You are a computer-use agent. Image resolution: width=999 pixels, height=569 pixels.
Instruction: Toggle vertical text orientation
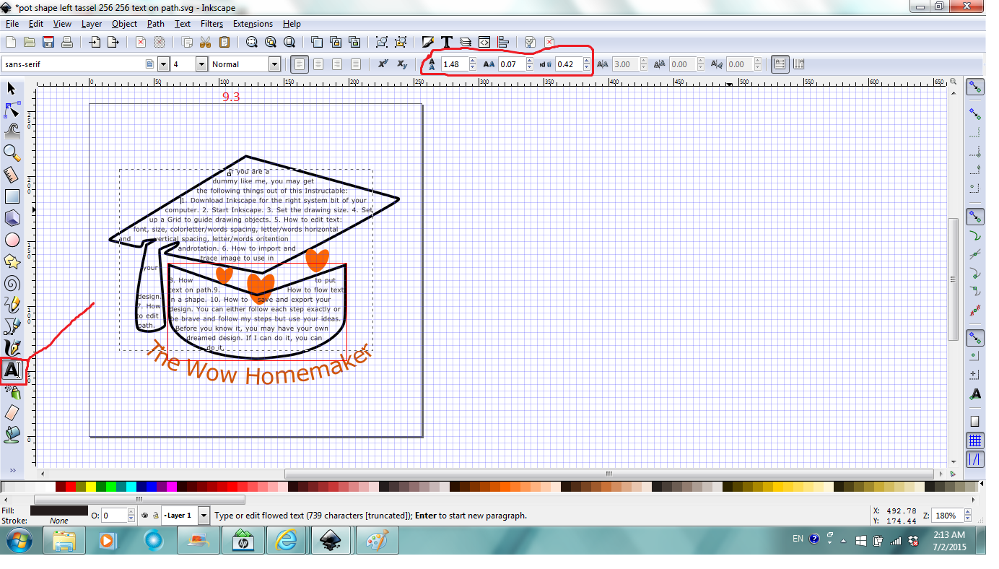799,64
